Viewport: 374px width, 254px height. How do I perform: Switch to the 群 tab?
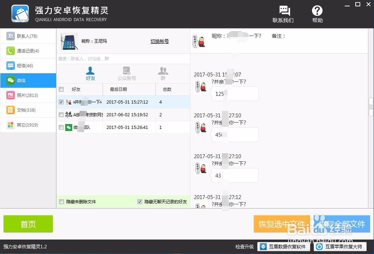[x=163, y=73]
